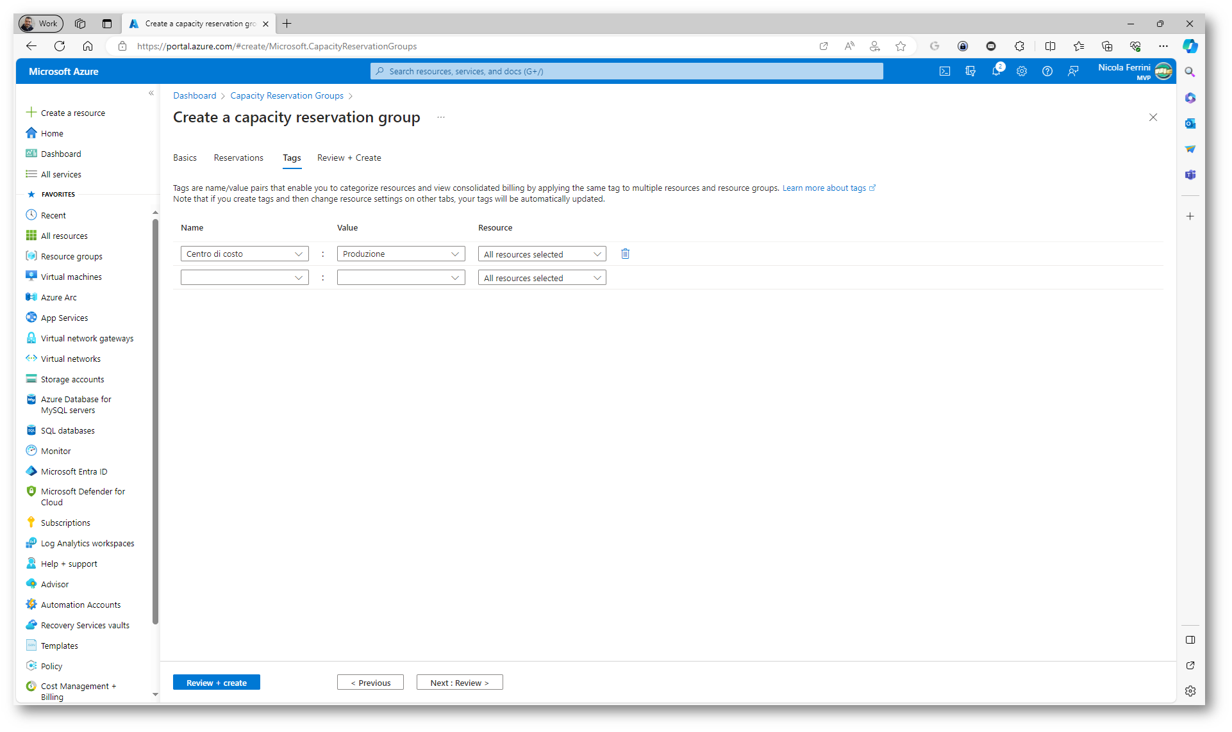Open Recovery Services vaults
The width and height of the screenshot is (1232, 732).
pos(85,625)
